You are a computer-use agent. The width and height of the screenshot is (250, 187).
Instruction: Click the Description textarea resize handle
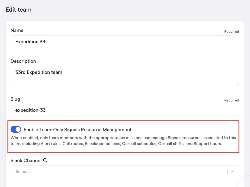(x=238, y=84)
